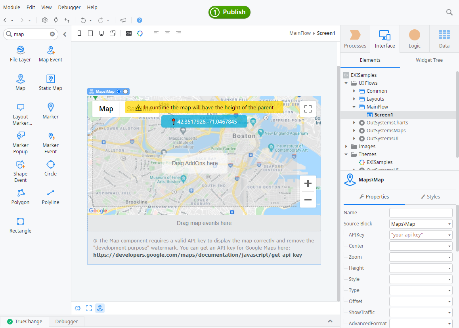Screen dimensions: 459x328
Task: Select the Polyline widget
Action: coord(50,197)
